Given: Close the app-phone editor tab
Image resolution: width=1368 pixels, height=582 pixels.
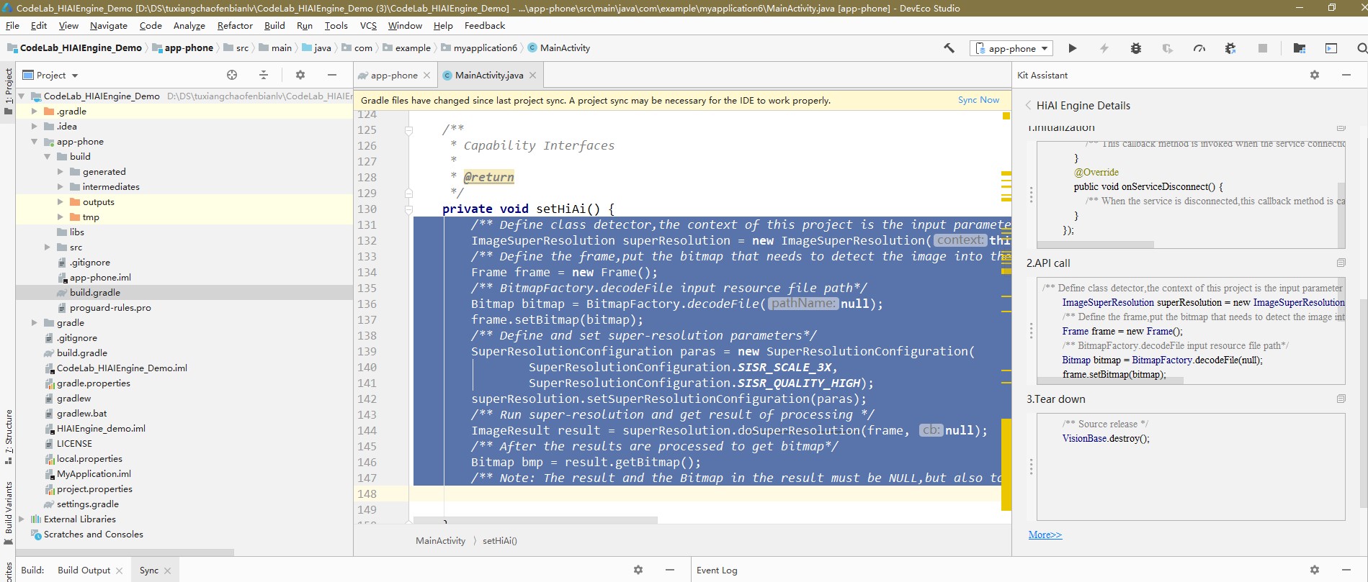Looking at the screenshot, I should click(x=426, y=75).
